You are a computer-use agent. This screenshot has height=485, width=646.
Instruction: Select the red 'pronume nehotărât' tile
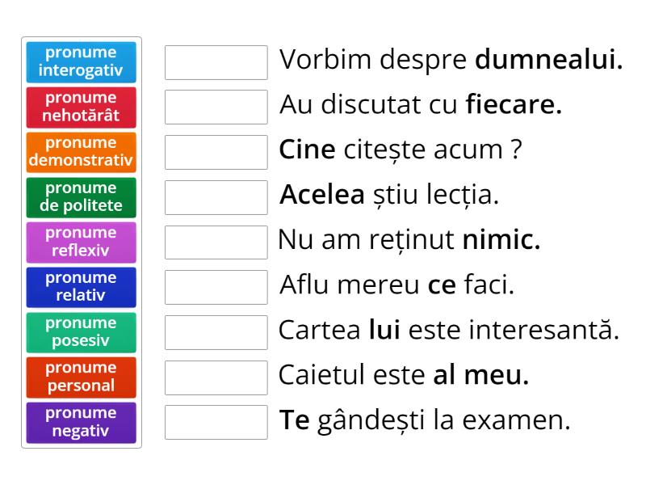pos(81,108)
